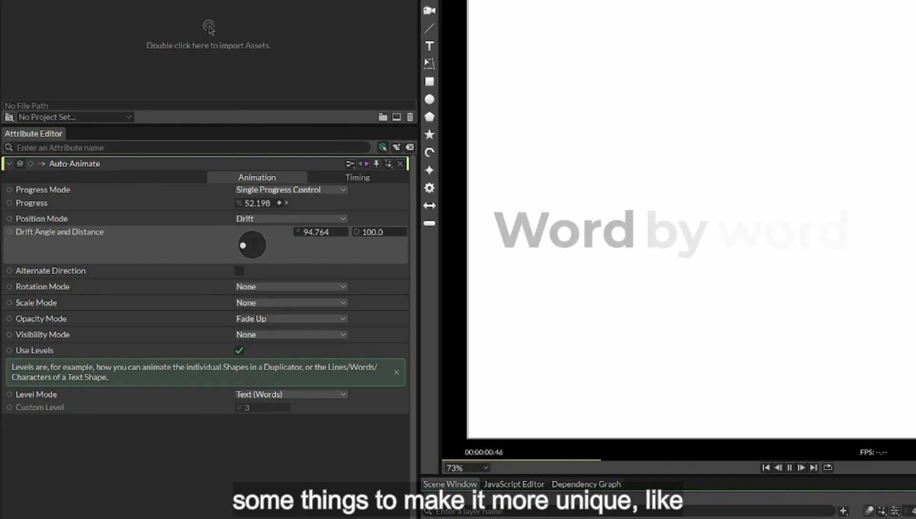Select the four-point Super Ellipse tool
Viewport: 916px width, 519px height.
click(x=429, y=170)
